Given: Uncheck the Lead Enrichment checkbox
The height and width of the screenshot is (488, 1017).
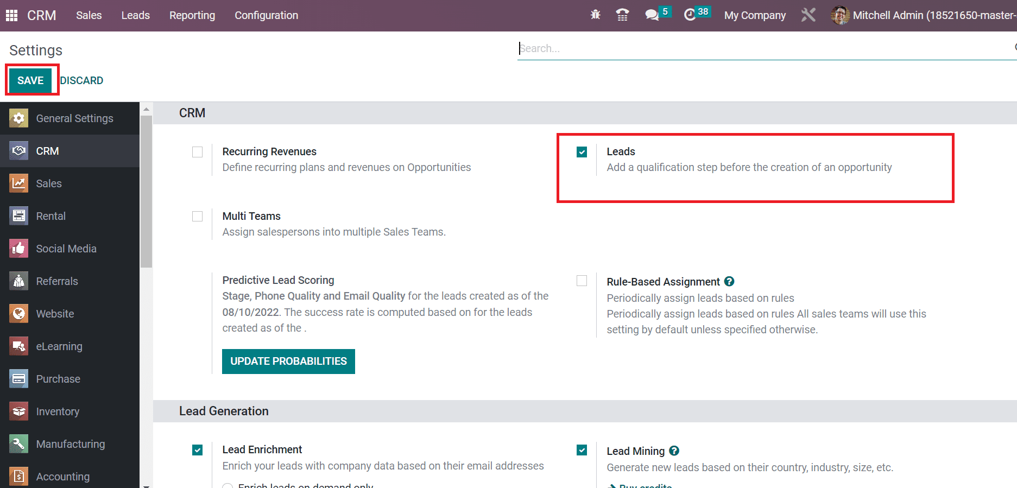Looking at the screenshot, I should [197, 450].
